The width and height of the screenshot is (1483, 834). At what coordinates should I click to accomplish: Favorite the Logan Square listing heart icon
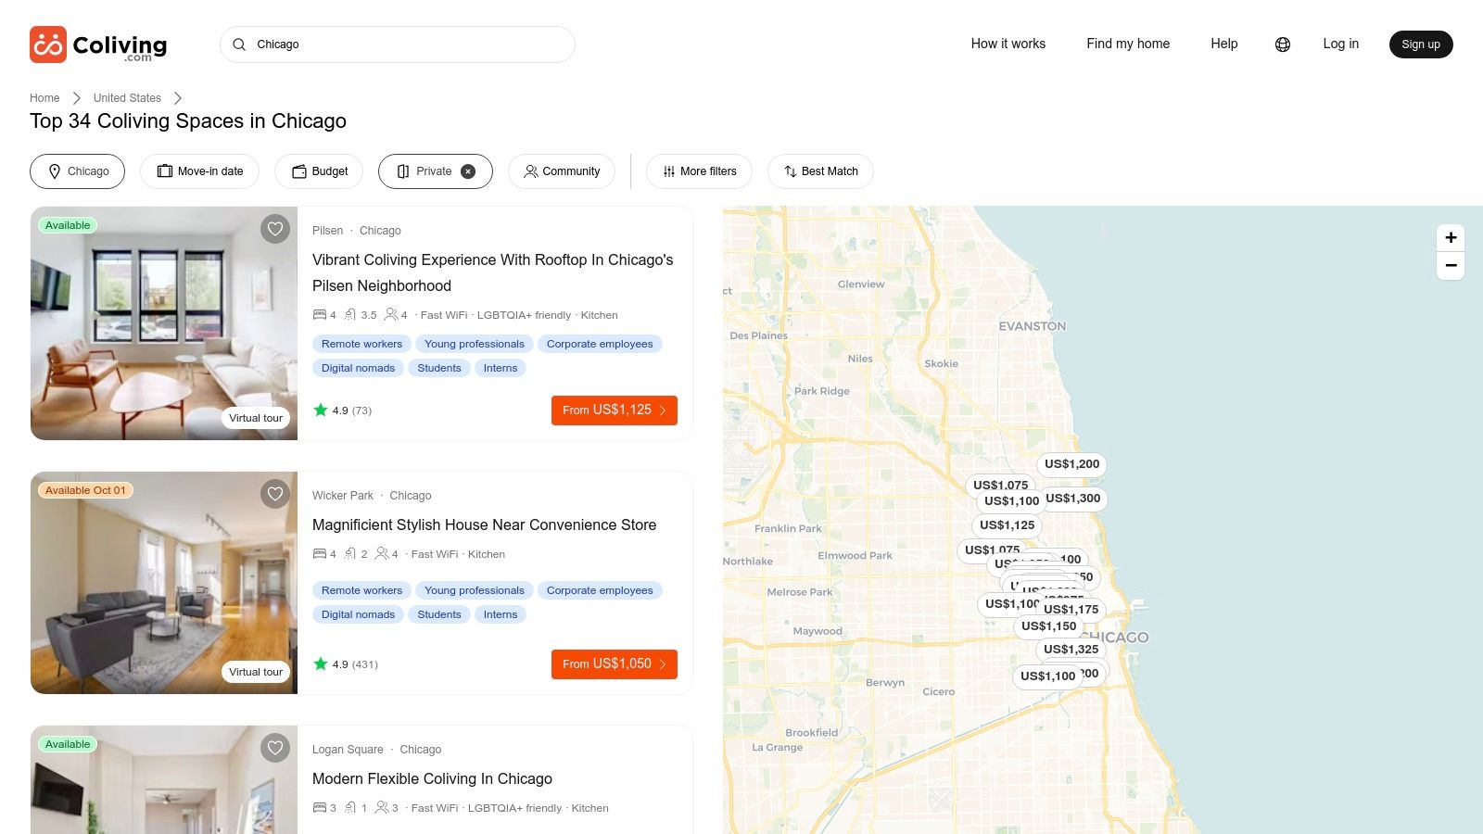tap(275, 748)
